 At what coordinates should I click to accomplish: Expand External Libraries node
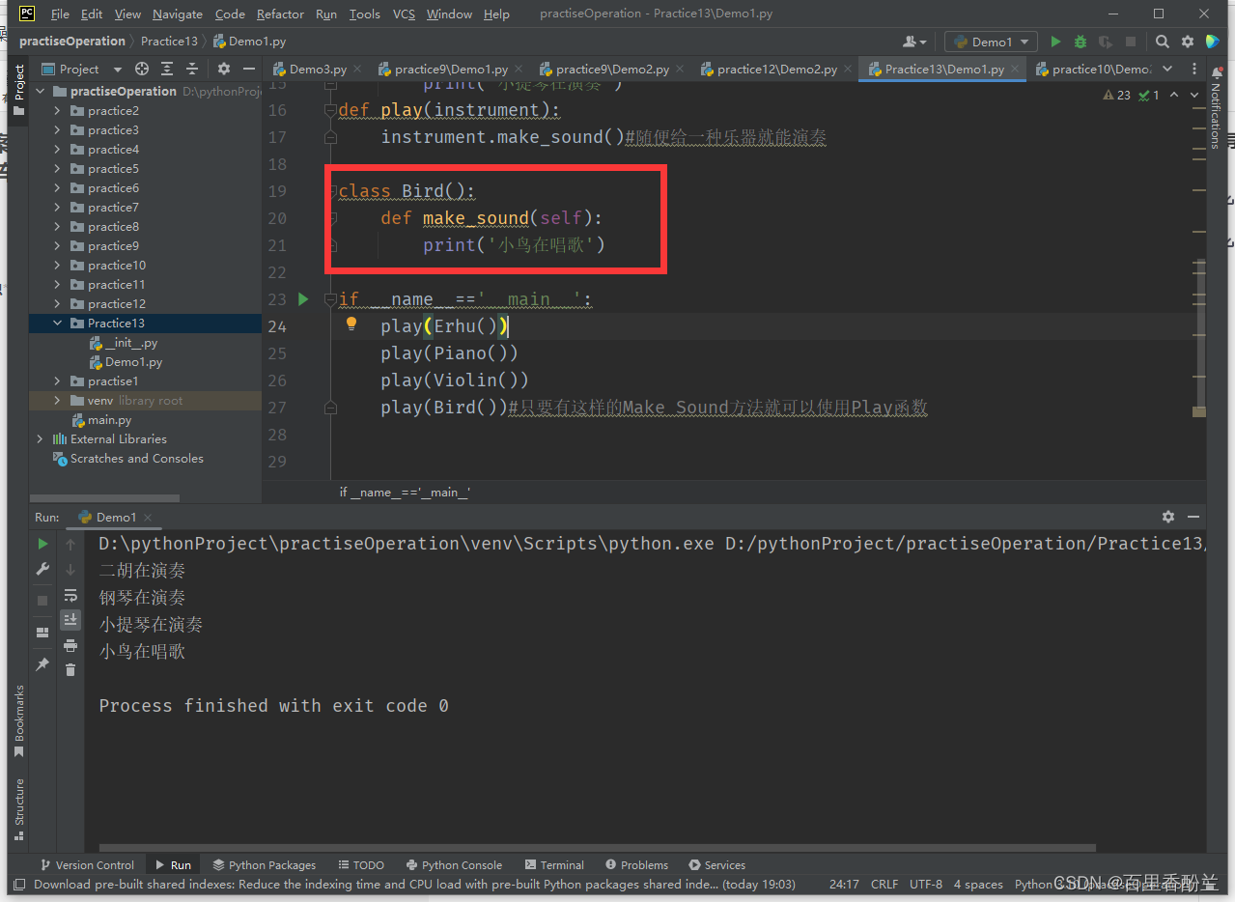40,439
